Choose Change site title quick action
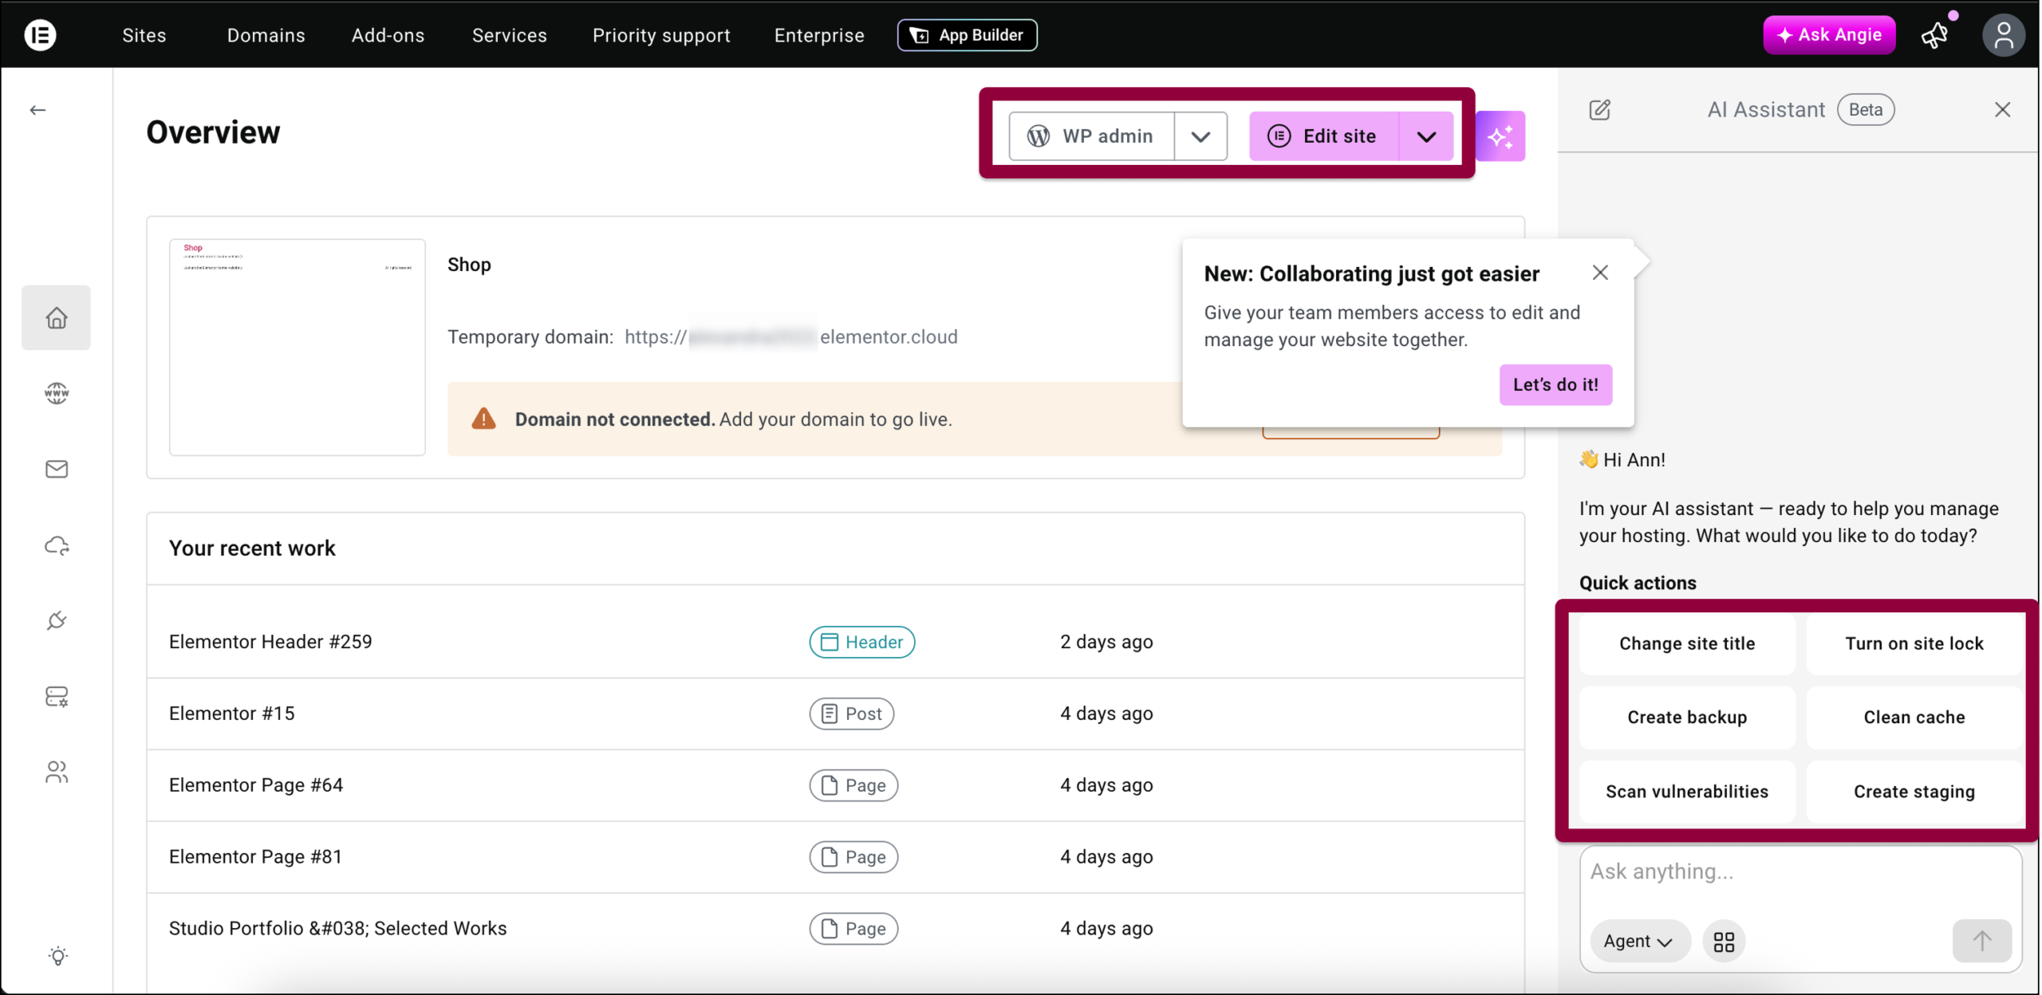Screen dimensions: 2042x995 [1686, 643]
